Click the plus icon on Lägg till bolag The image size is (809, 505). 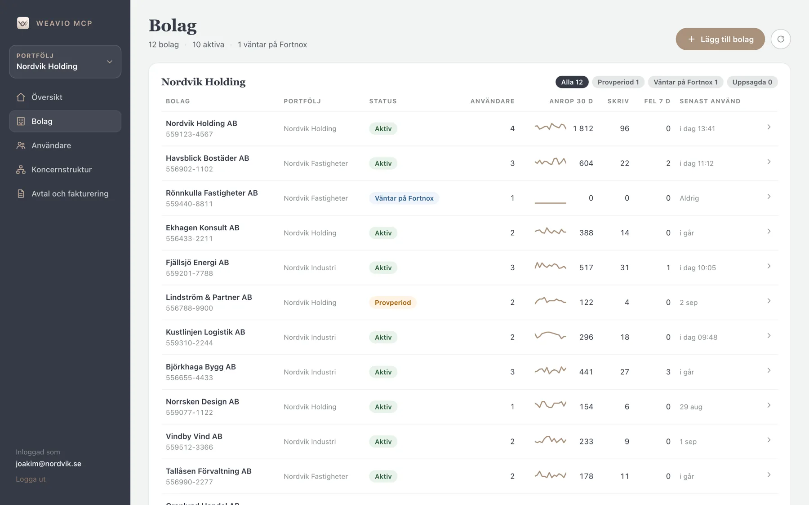pyautogui.click(x=691, y=39)
